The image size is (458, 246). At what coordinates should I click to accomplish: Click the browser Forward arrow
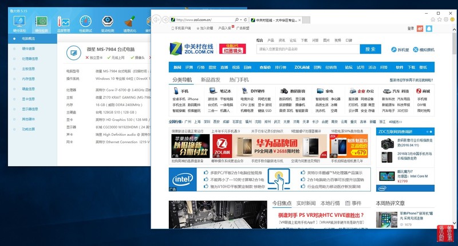point(165,19)
